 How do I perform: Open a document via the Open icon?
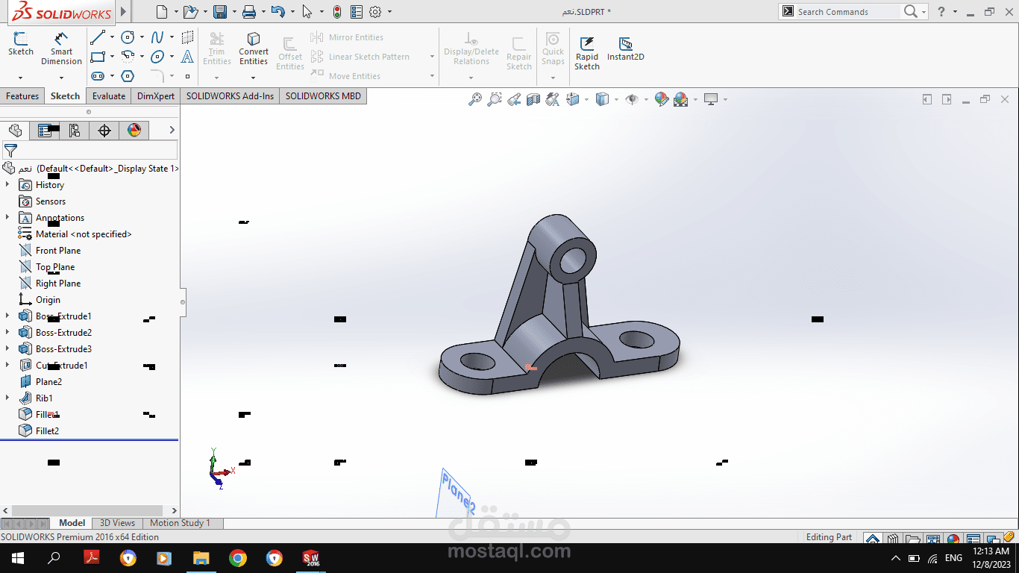(x=190, y=12)
